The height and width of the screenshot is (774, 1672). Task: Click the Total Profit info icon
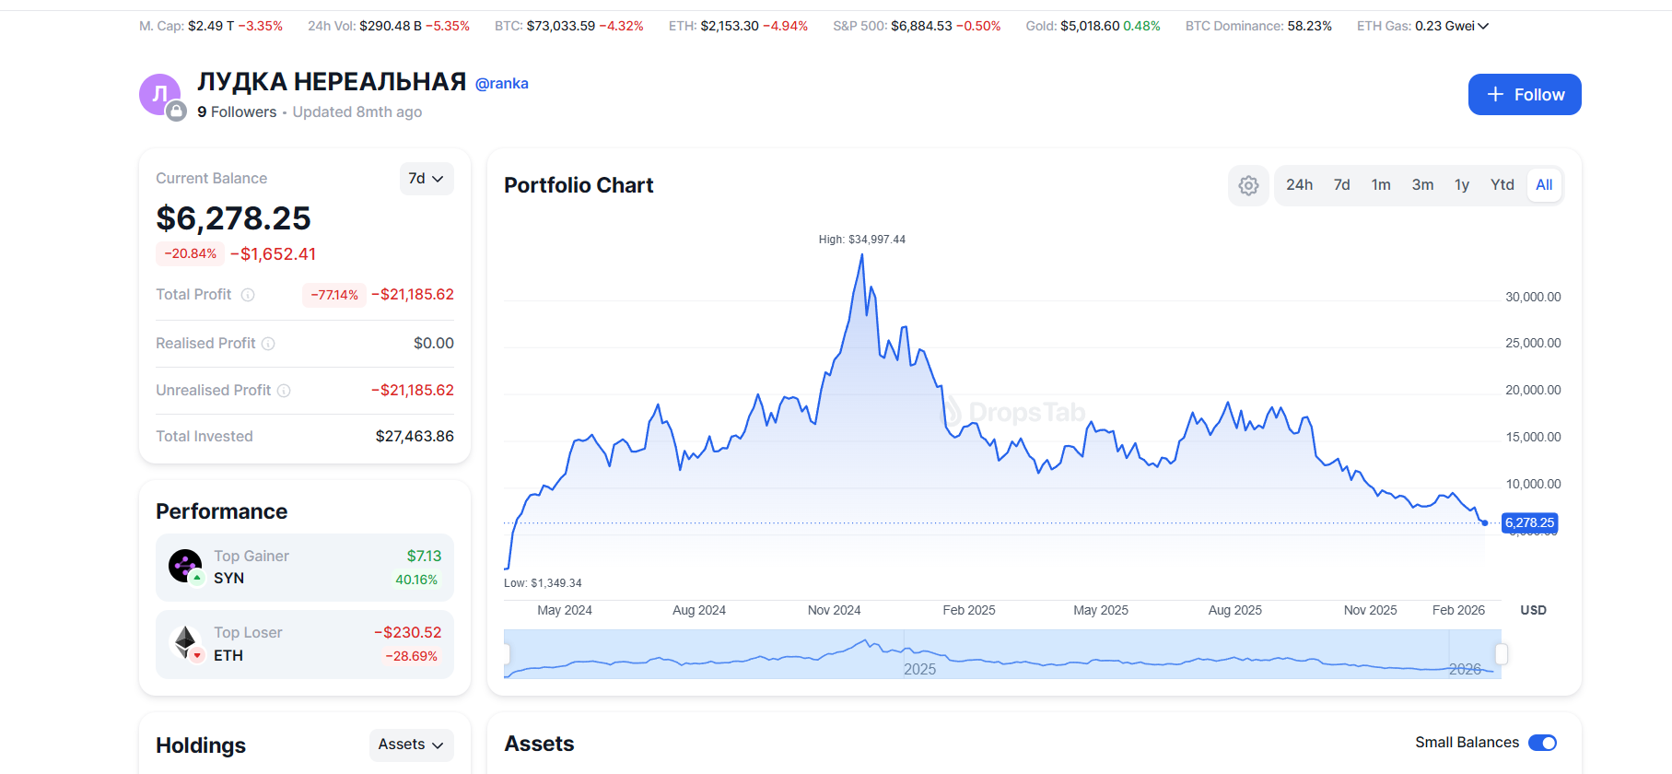[x=248, y=295]
